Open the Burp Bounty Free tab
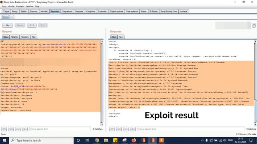257x144 pixels. click(169, 12)
